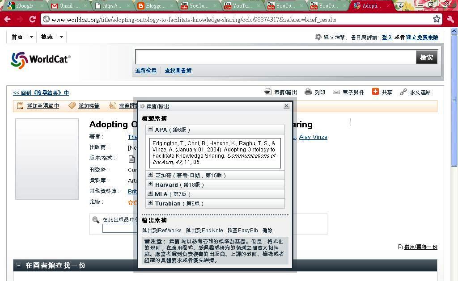Open a new tab with plus button
The image size is (458, 281).
pyautogui.click(x=401, y=6)
